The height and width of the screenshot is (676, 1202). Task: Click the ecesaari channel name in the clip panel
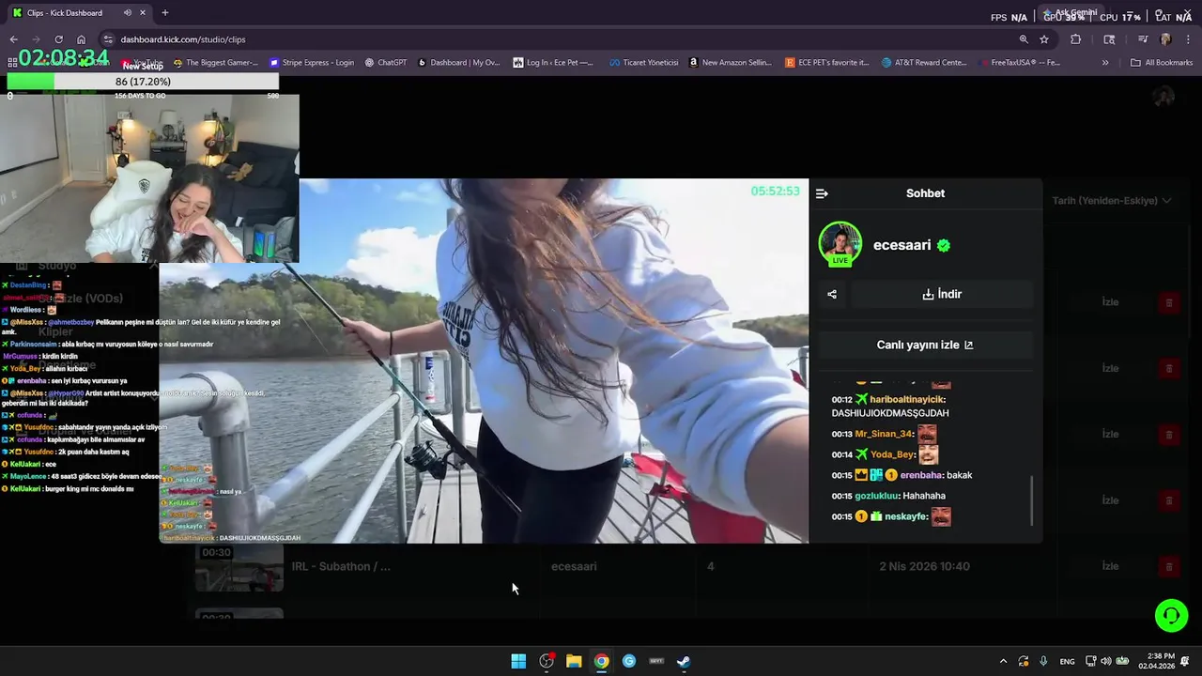pos(902,245)
